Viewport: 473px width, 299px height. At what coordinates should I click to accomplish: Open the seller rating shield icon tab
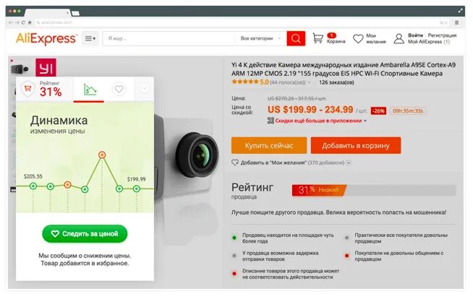point(27,89)
